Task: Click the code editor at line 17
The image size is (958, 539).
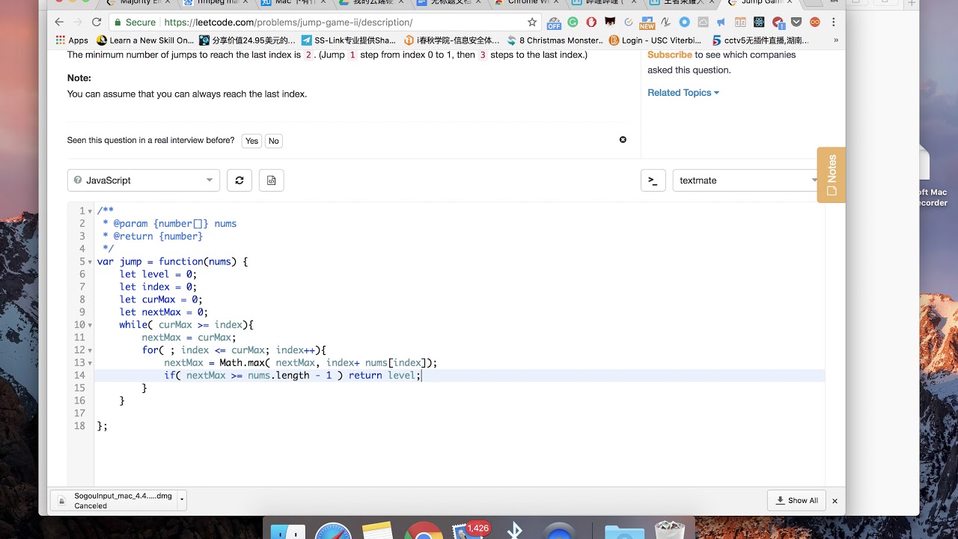Action: pyautogui.click(x=460, y=413)
